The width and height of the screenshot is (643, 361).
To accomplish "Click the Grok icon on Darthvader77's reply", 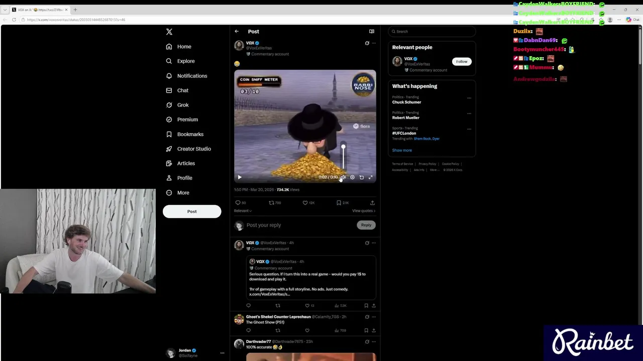I will pyautogui.click(x=367, y=342).
